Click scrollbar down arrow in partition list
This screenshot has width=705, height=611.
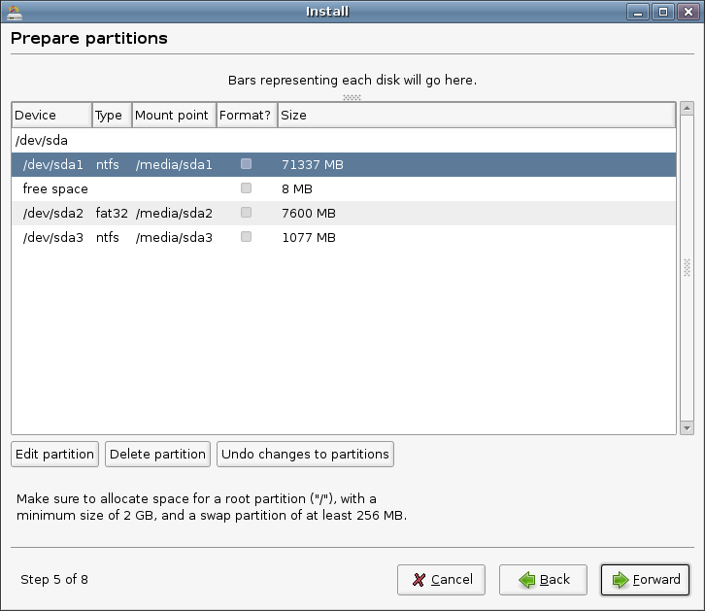pyautogui.click(x=687, y=427)
